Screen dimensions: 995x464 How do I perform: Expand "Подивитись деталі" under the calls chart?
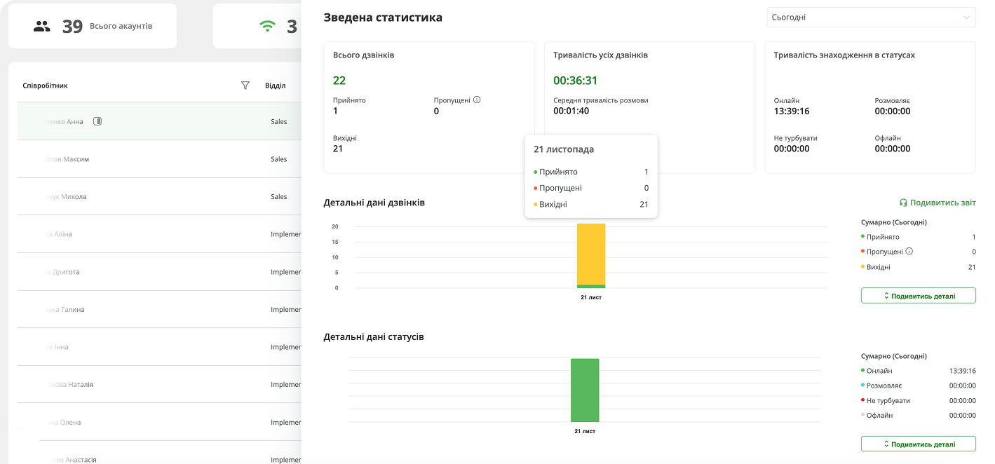(x=918, y=295)
